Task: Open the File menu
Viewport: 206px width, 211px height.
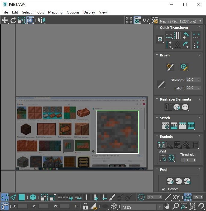Action: (x=5, y=12)
